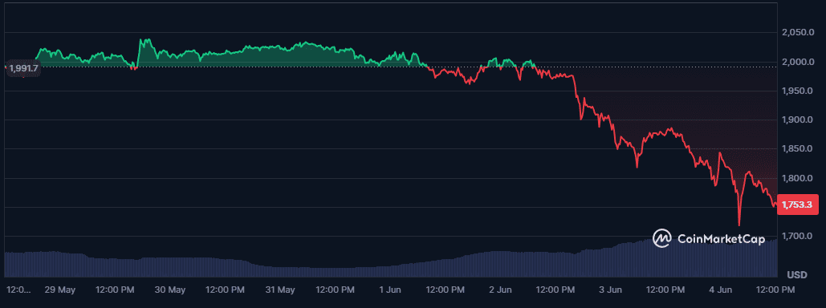The height and width of the screenshot is (308, 826).
Task: Select the 29 May date label
Action: pyautogui.click(x=60, y=290)
